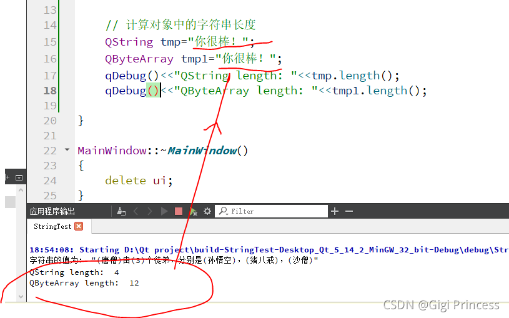
Task: Close the StringTest output tab
Action: tap(79, 226)
